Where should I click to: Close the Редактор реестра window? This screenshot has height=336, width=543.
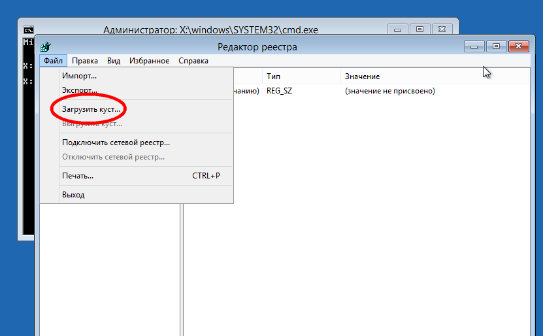point(518,46)
